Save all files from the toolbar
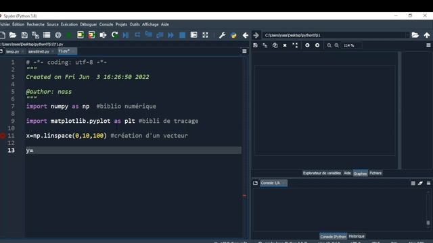 (x=35, y=35)
